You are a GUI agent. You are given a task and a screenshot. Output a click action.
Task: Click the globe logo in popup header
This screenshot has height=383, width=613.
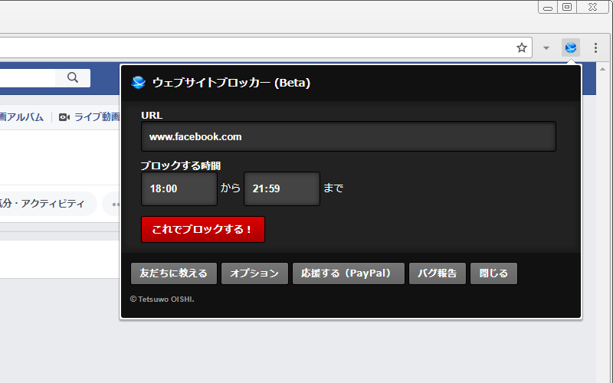[x=139, y=83]
